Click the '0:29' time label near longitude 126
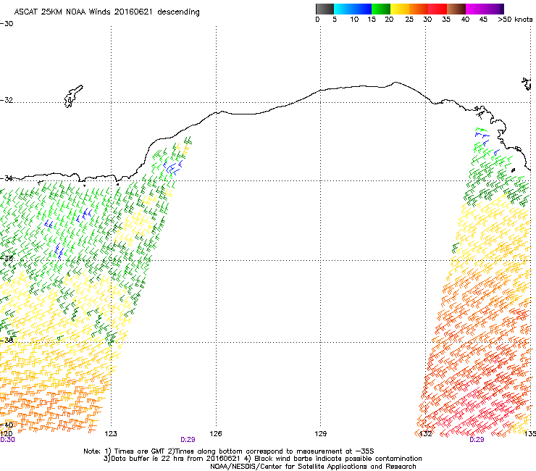536x471 pixels. pos(188,440)
